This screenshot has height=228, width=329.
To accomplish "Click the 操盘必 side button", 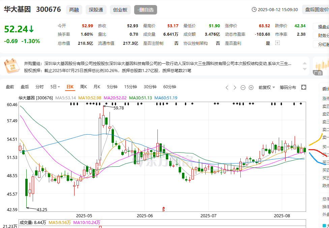I will tap(321, 27).
